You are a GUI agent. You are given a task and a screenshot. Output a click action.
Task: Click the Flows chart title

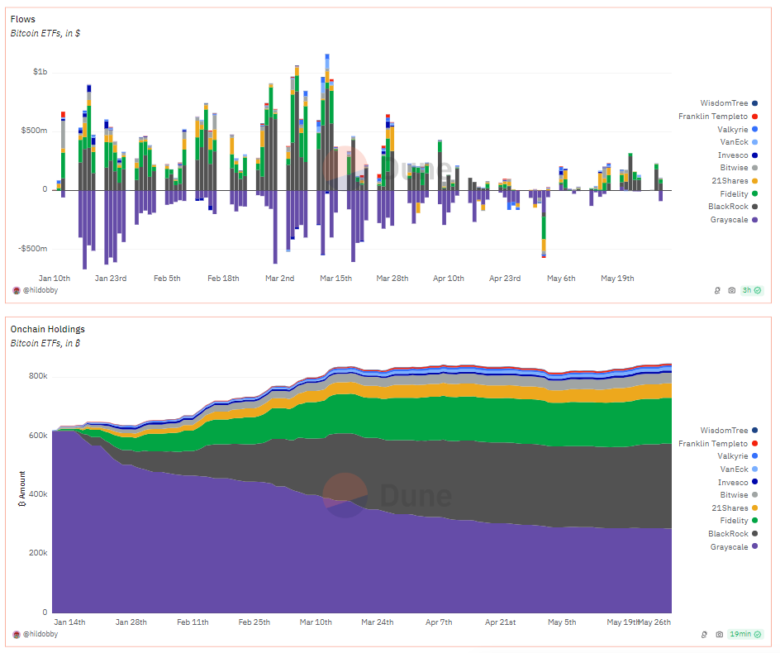(22, 19)
